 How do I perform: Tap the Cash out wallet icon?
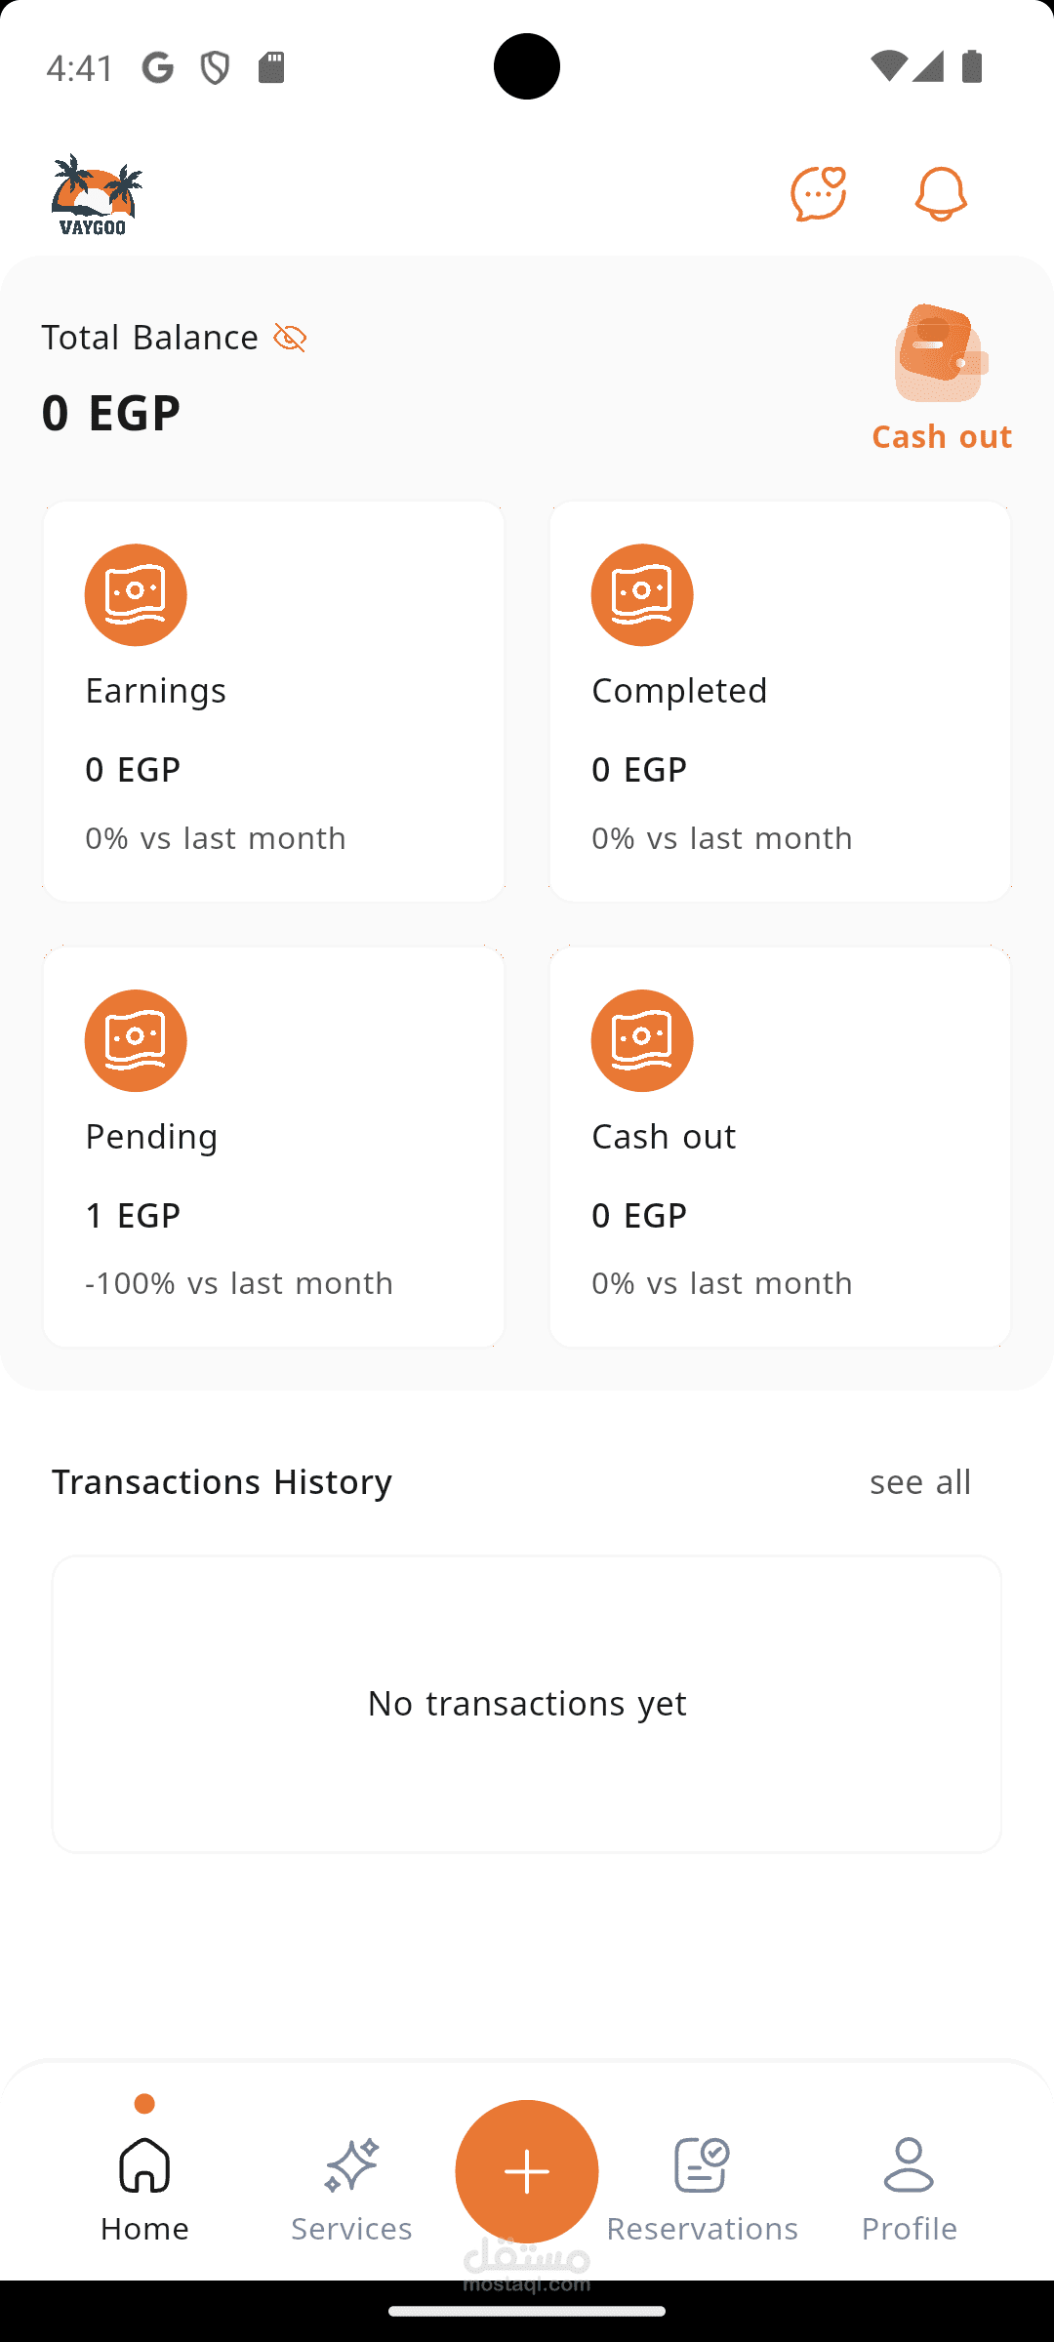click(941, 353)
